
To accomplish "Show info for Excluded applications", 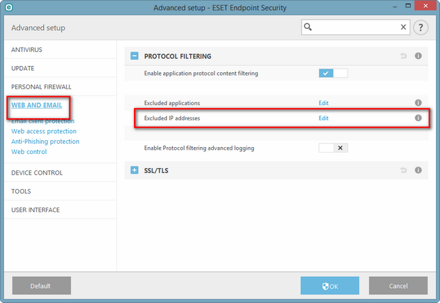I will coord(418,102).
